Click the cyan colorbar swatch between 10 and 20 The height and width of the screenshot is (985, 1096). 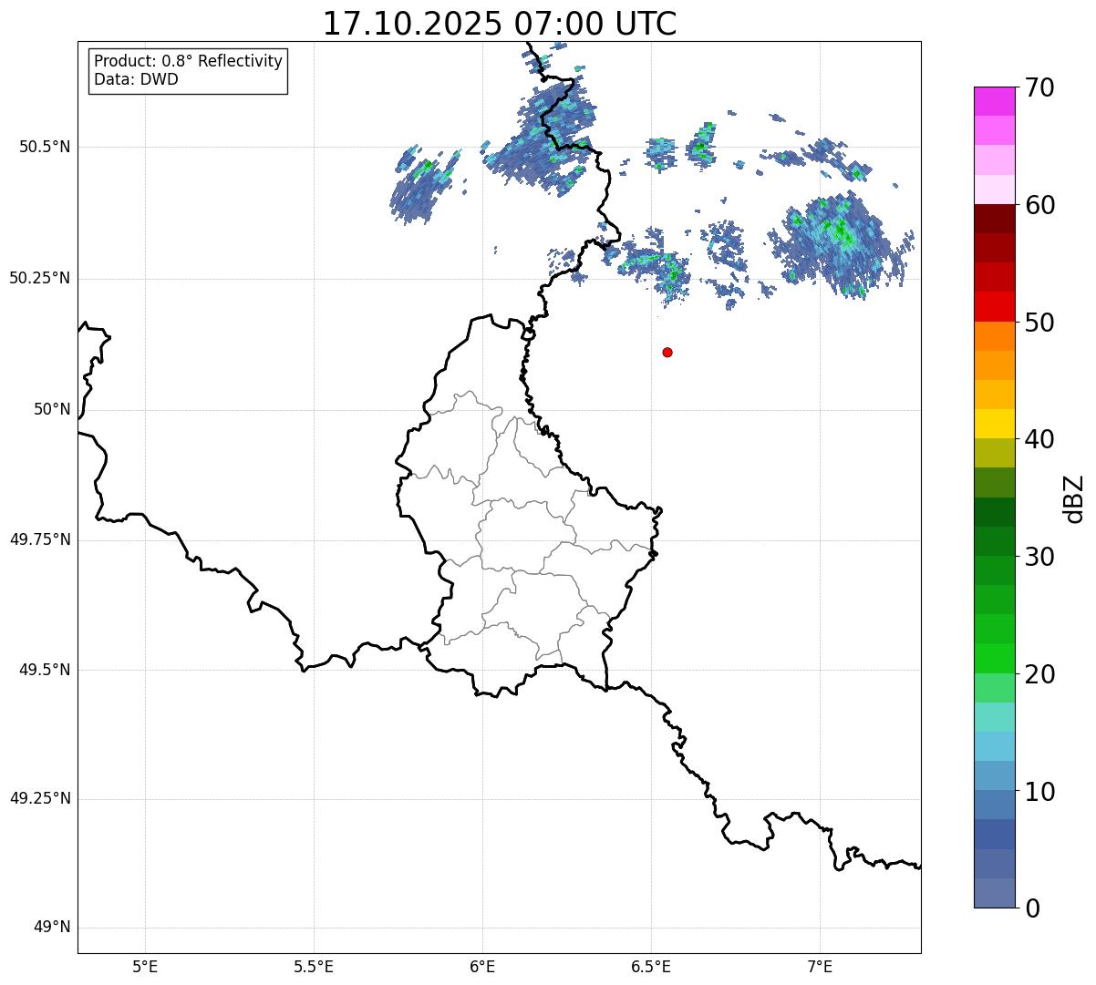tap(995, 746)
